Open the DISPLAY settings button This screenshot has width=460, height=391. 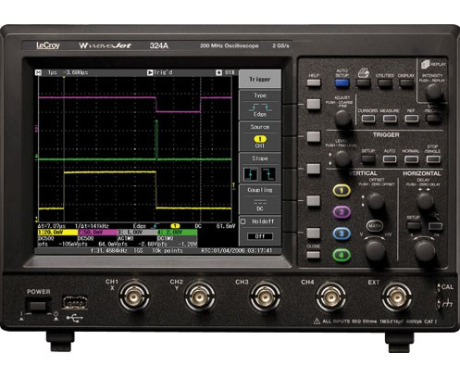click(x=406, y=83)
